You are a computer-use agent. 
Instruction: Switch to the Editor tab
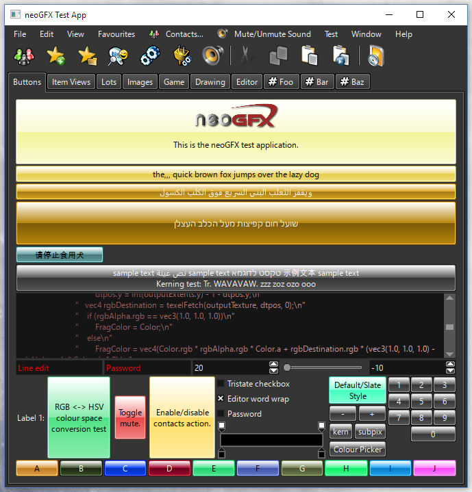pos(247,82)
